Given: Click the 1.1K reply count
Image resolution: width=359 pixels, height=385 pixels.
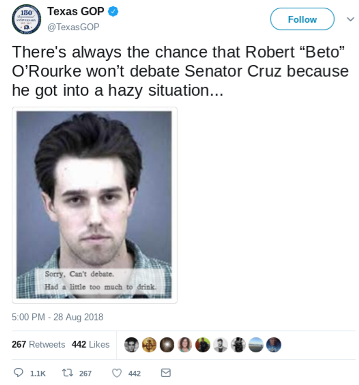Looking at the screenshot, I should pos(38,373).
